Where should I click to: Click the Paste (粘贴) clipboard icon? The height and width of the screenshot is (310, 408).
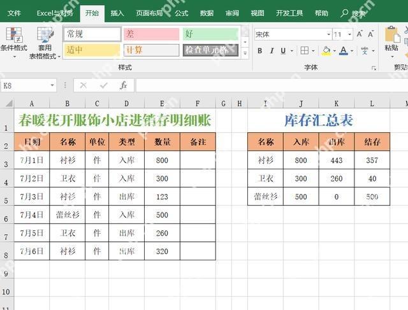coord(392,34)
